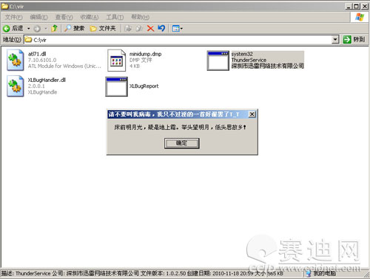
Task: Open the Back history dropdown arrow
Action: [x=29, y=29]
